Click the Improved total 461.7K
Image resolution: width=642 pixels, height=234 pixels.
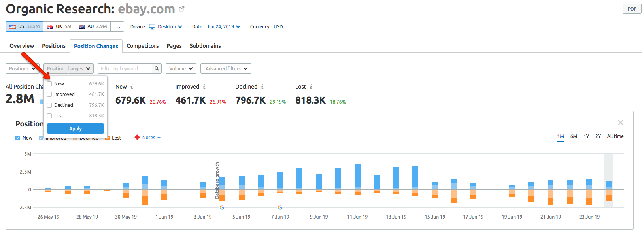[191, 100]
